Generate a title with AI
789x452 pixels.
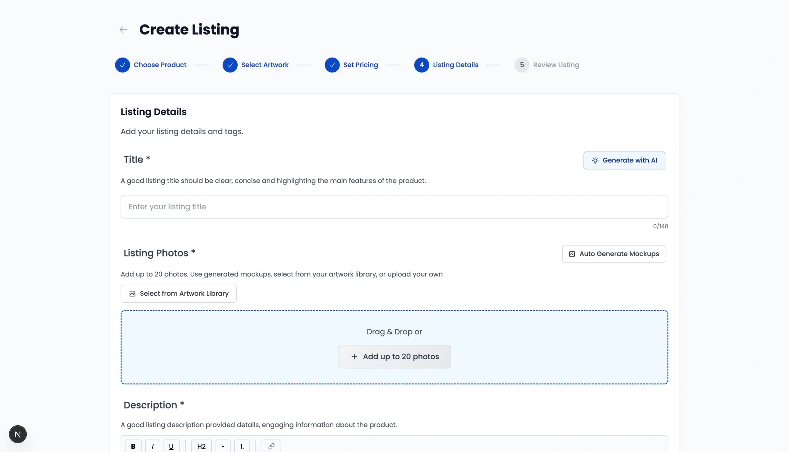click(x=624, y=160)
